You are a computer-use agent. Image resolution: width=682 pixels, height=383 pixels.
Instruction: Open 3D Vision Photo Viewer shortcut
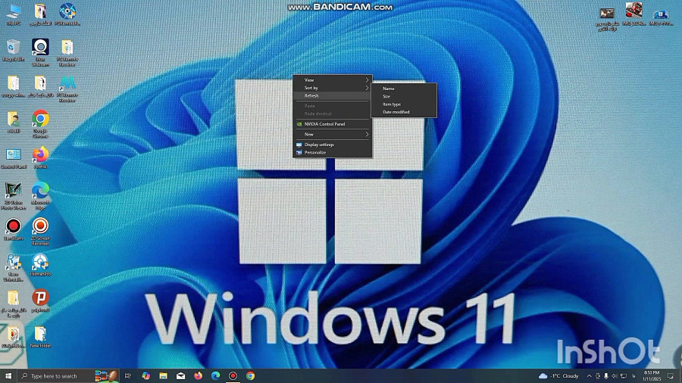[x=13, y=196]
